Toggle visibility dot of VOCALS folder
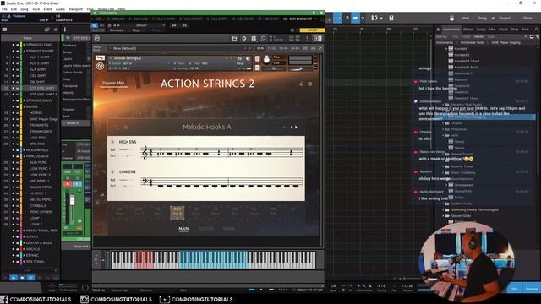 pos(14,249)
